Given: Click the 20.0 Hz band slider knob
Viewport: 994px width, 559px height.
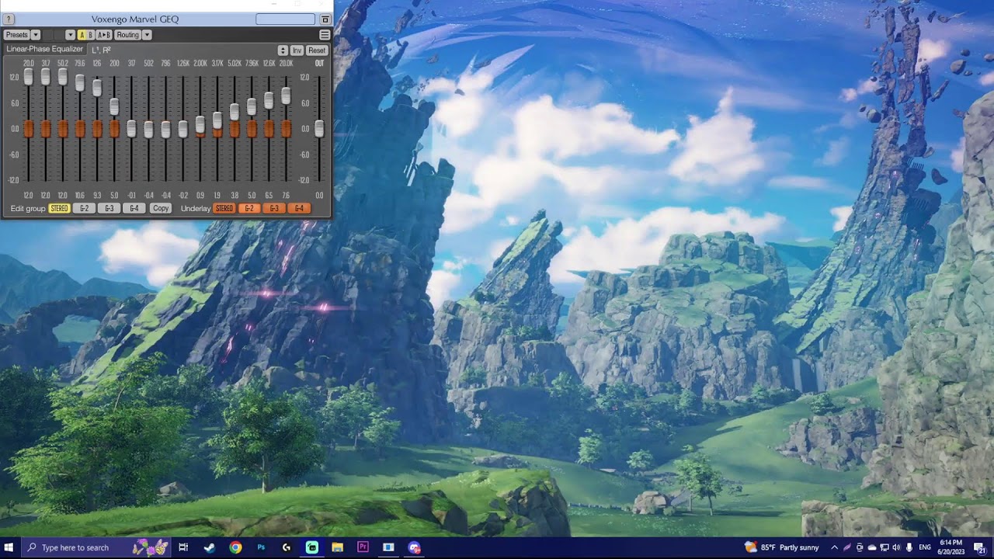Looking at the screenshot, I should click(x=28, y=77).
